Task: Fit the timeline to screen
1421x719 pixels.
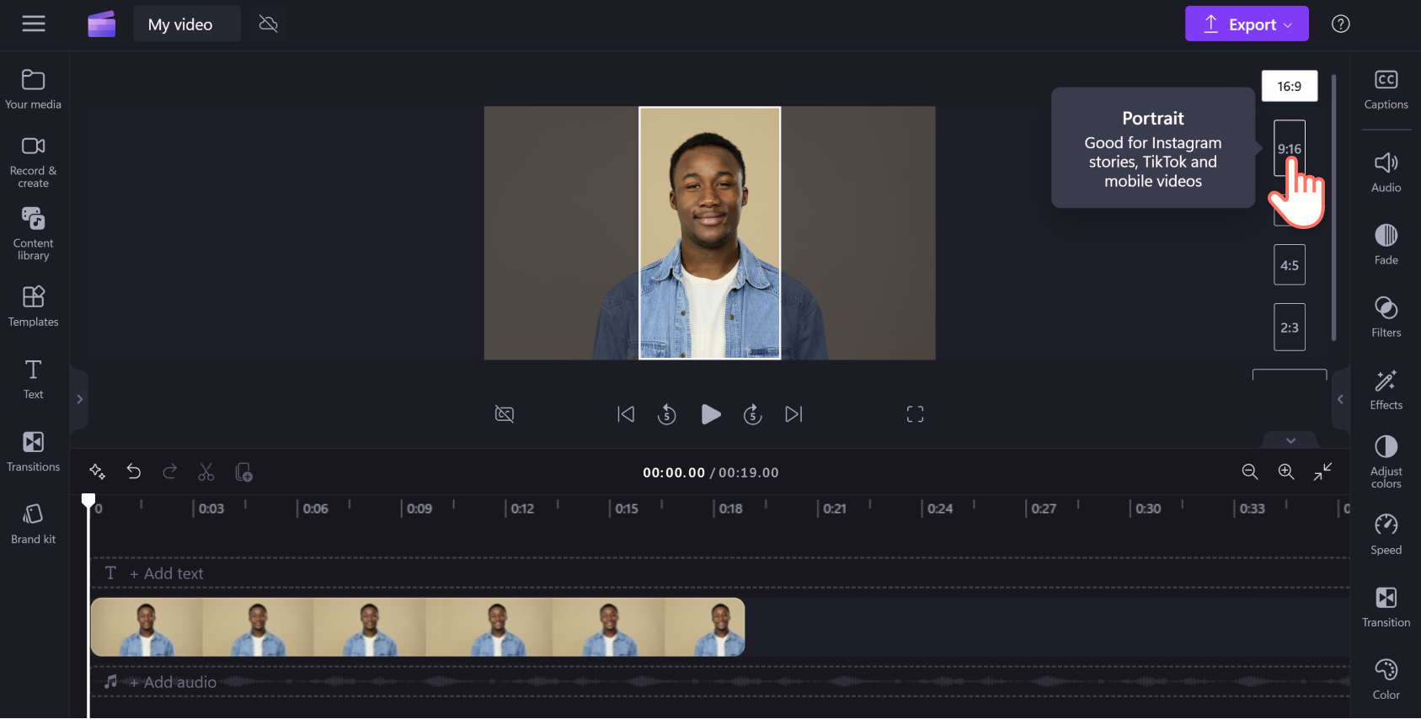Action: click(x=1322, y=471)
